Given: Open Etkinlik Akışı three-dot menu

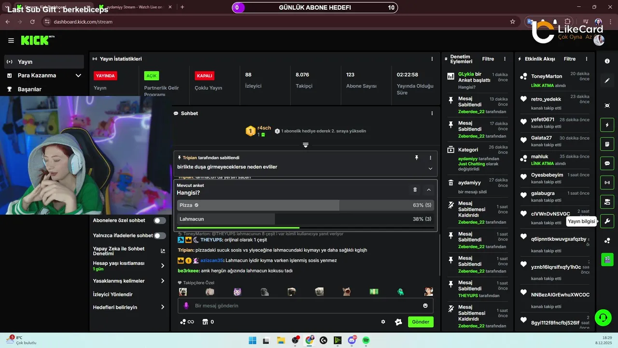Looking at the screenshot, I should (x=587, y=59).
